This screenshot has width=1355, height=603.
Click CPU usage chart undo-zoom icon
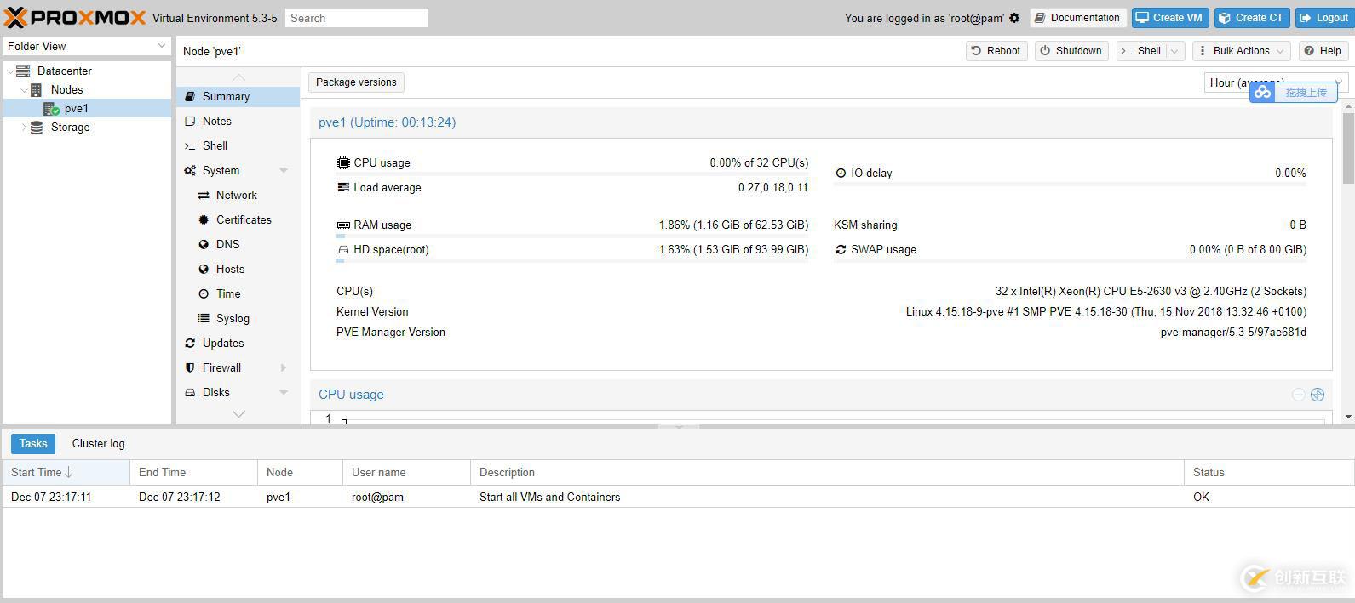pos(1299,395)
